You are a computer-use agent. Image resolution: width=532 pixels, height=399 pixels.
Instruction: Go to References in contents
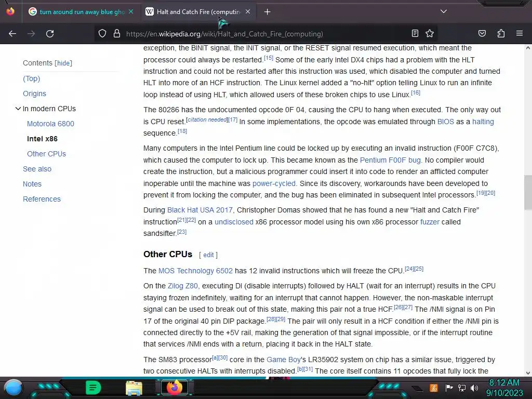tap(42, 199)
